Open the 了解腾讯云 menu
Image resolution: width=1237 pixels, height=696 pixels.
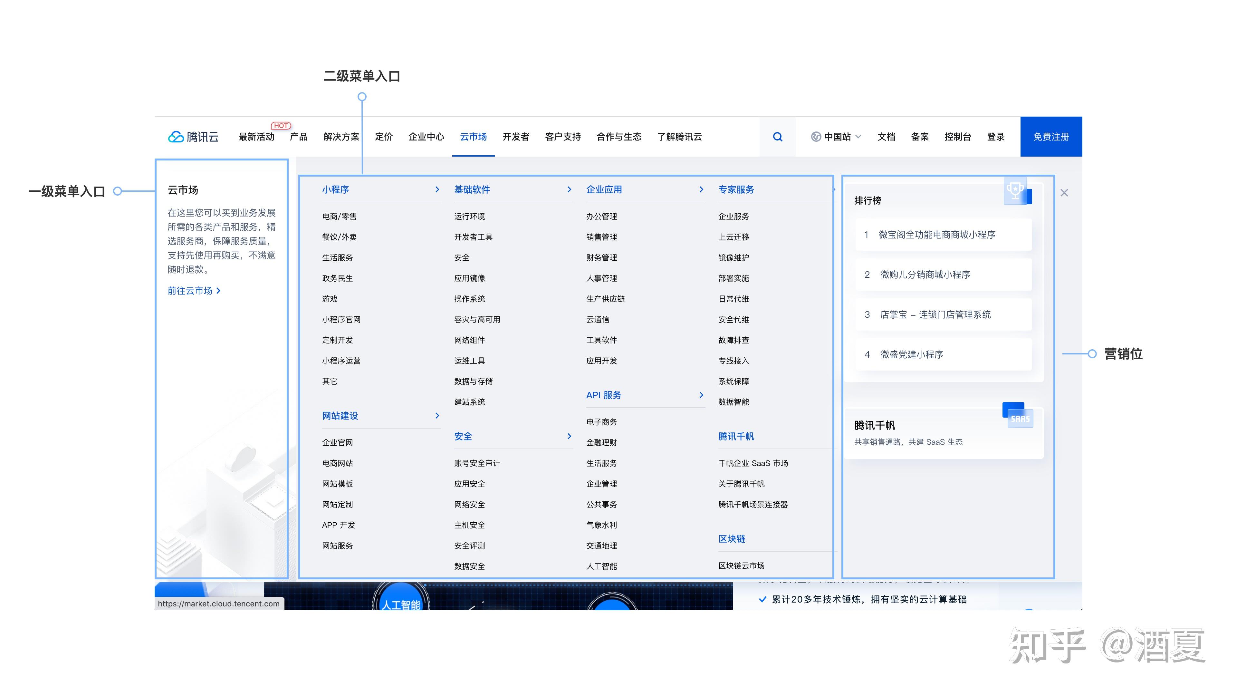point(679,137)
